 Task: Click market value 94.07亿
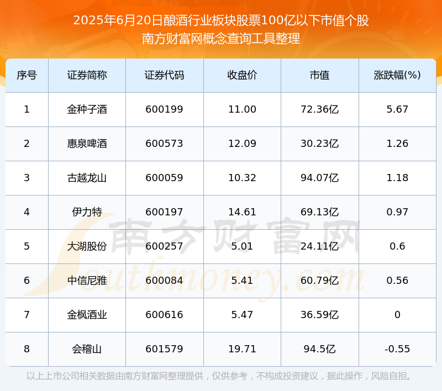(x=320, y=178)
